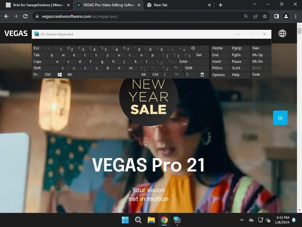Click down arrow key on On-Screen Keyboard
The image size is (302, 227).
coord(176,74)
